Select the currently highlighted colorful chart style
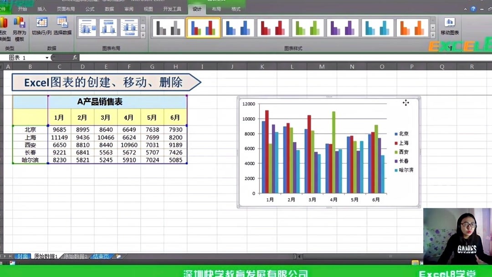This screenshot has height=277, width=492. [204, 27]
